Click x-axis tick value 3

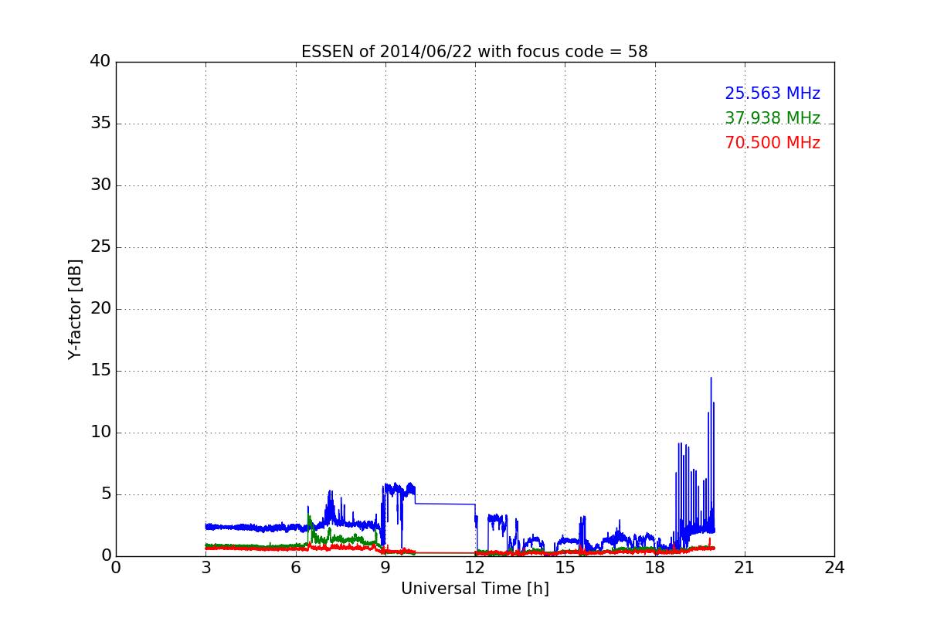pyautogui.click(x=205, y=568)
